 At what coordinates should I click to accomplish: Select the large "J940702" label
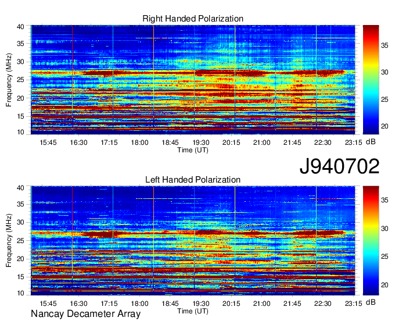coord(339,166)
